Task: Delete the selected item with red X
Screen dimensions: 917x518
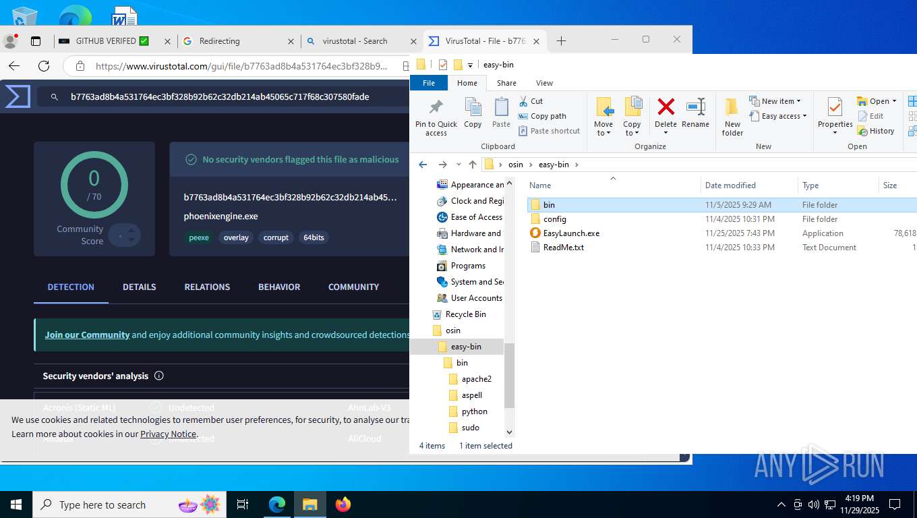Action: point(665,107)
